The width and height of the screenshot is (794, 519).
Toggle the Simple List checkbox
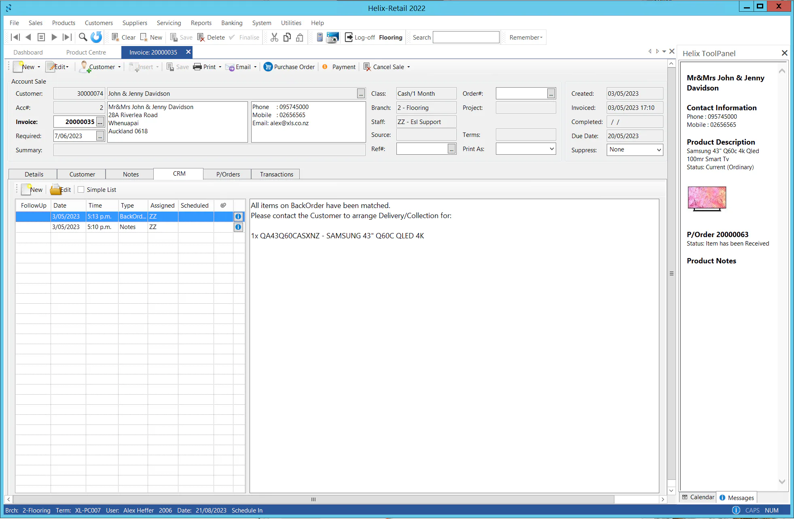(x=81, y=189)
